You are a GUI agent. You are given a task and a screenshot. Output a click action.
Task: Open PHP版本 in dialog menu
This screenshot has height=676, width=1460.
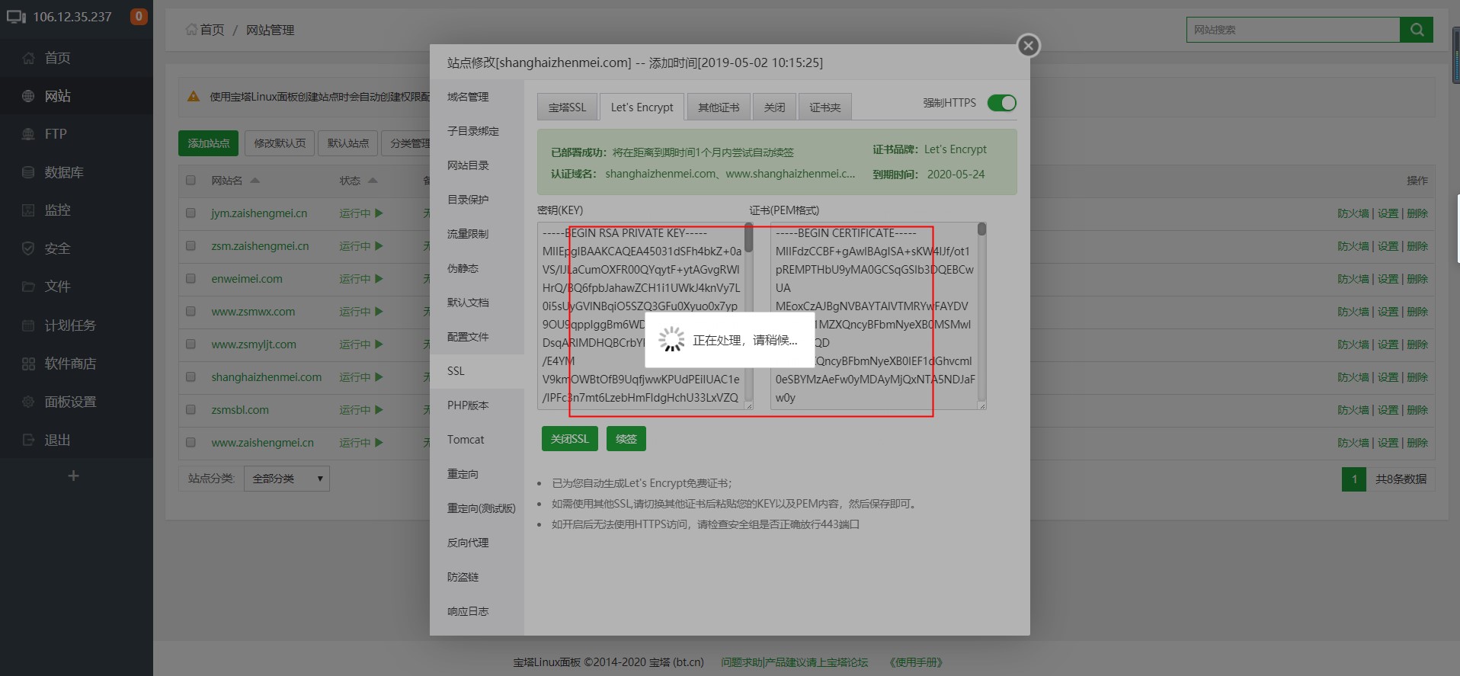pyautogui.click(x=477, y=405)
